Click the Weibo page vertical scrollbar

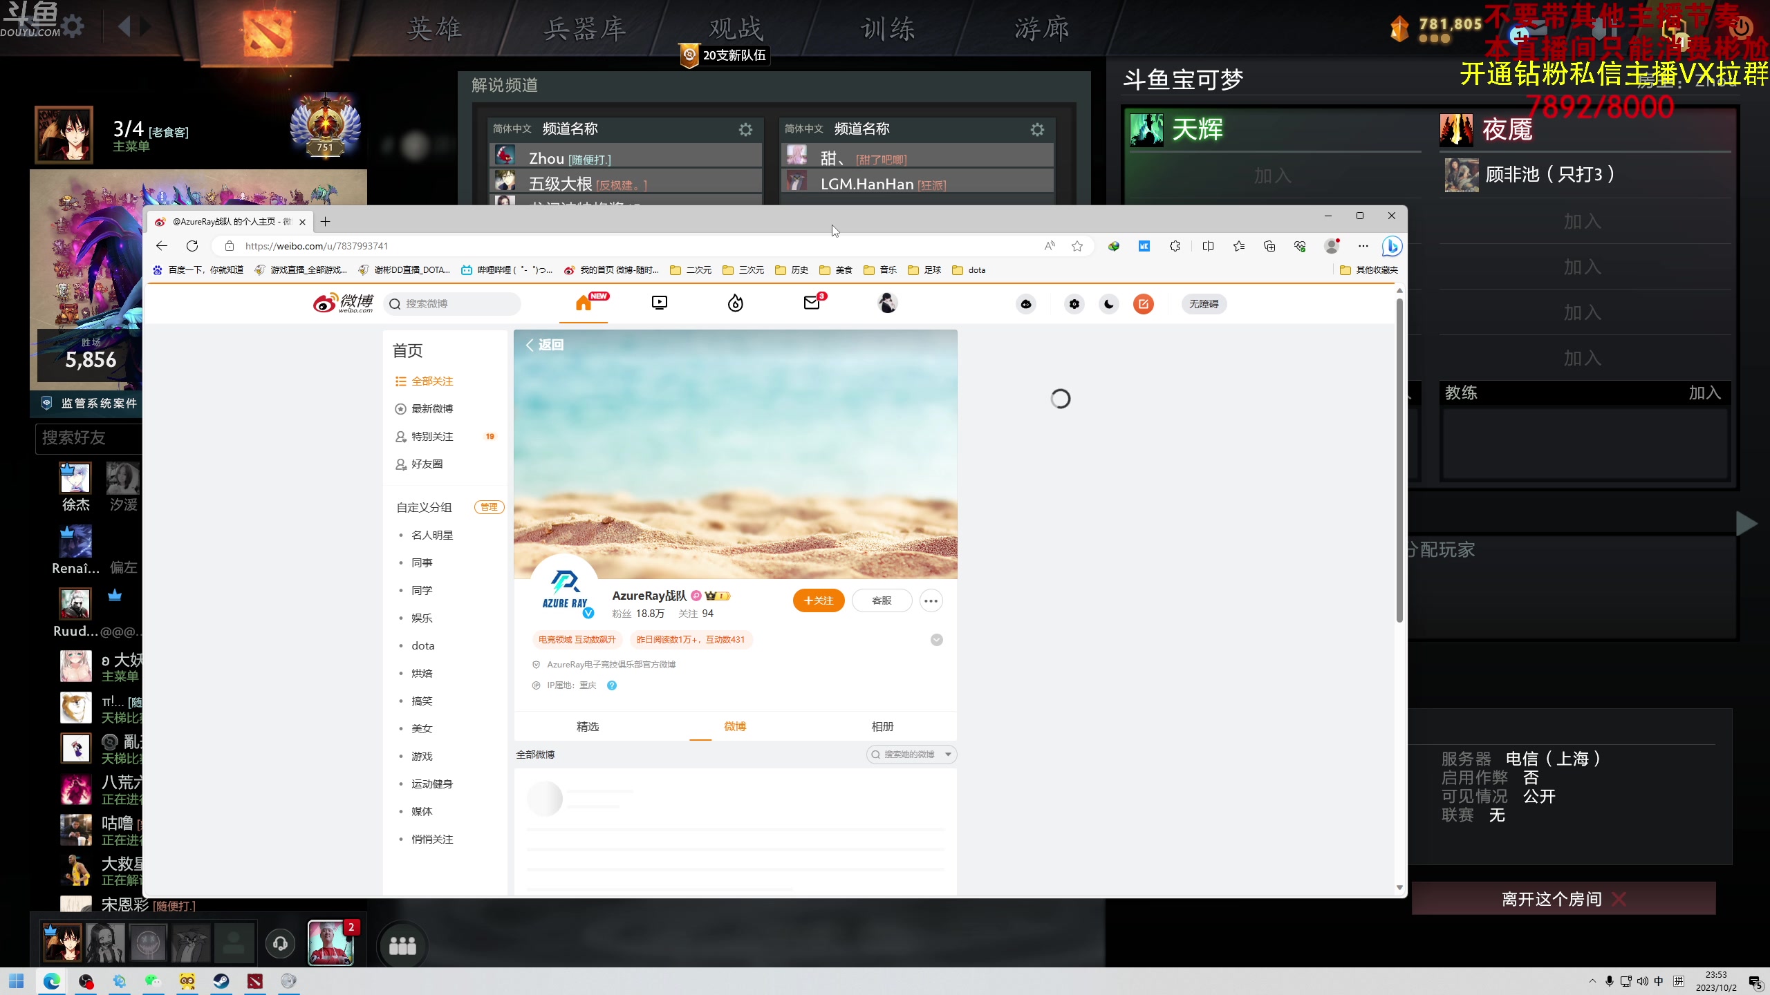[x=1399, y=460]
